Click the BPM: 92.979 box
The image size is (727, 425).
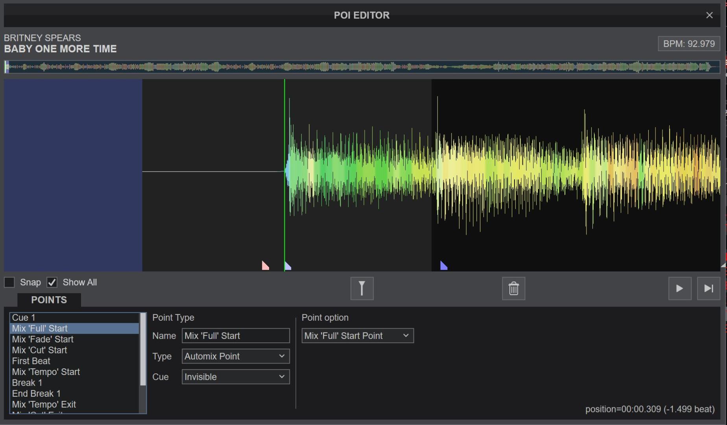(689, 44)
